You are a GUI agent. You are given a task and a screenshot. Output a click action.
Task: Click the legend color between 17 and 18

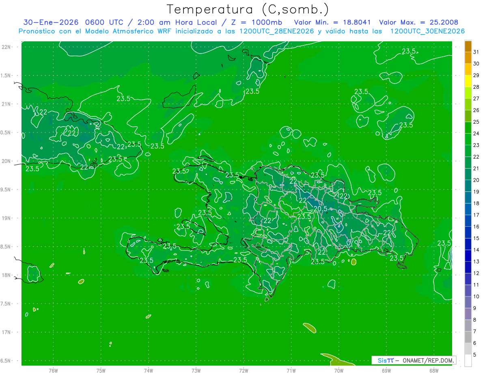[468, 209]
